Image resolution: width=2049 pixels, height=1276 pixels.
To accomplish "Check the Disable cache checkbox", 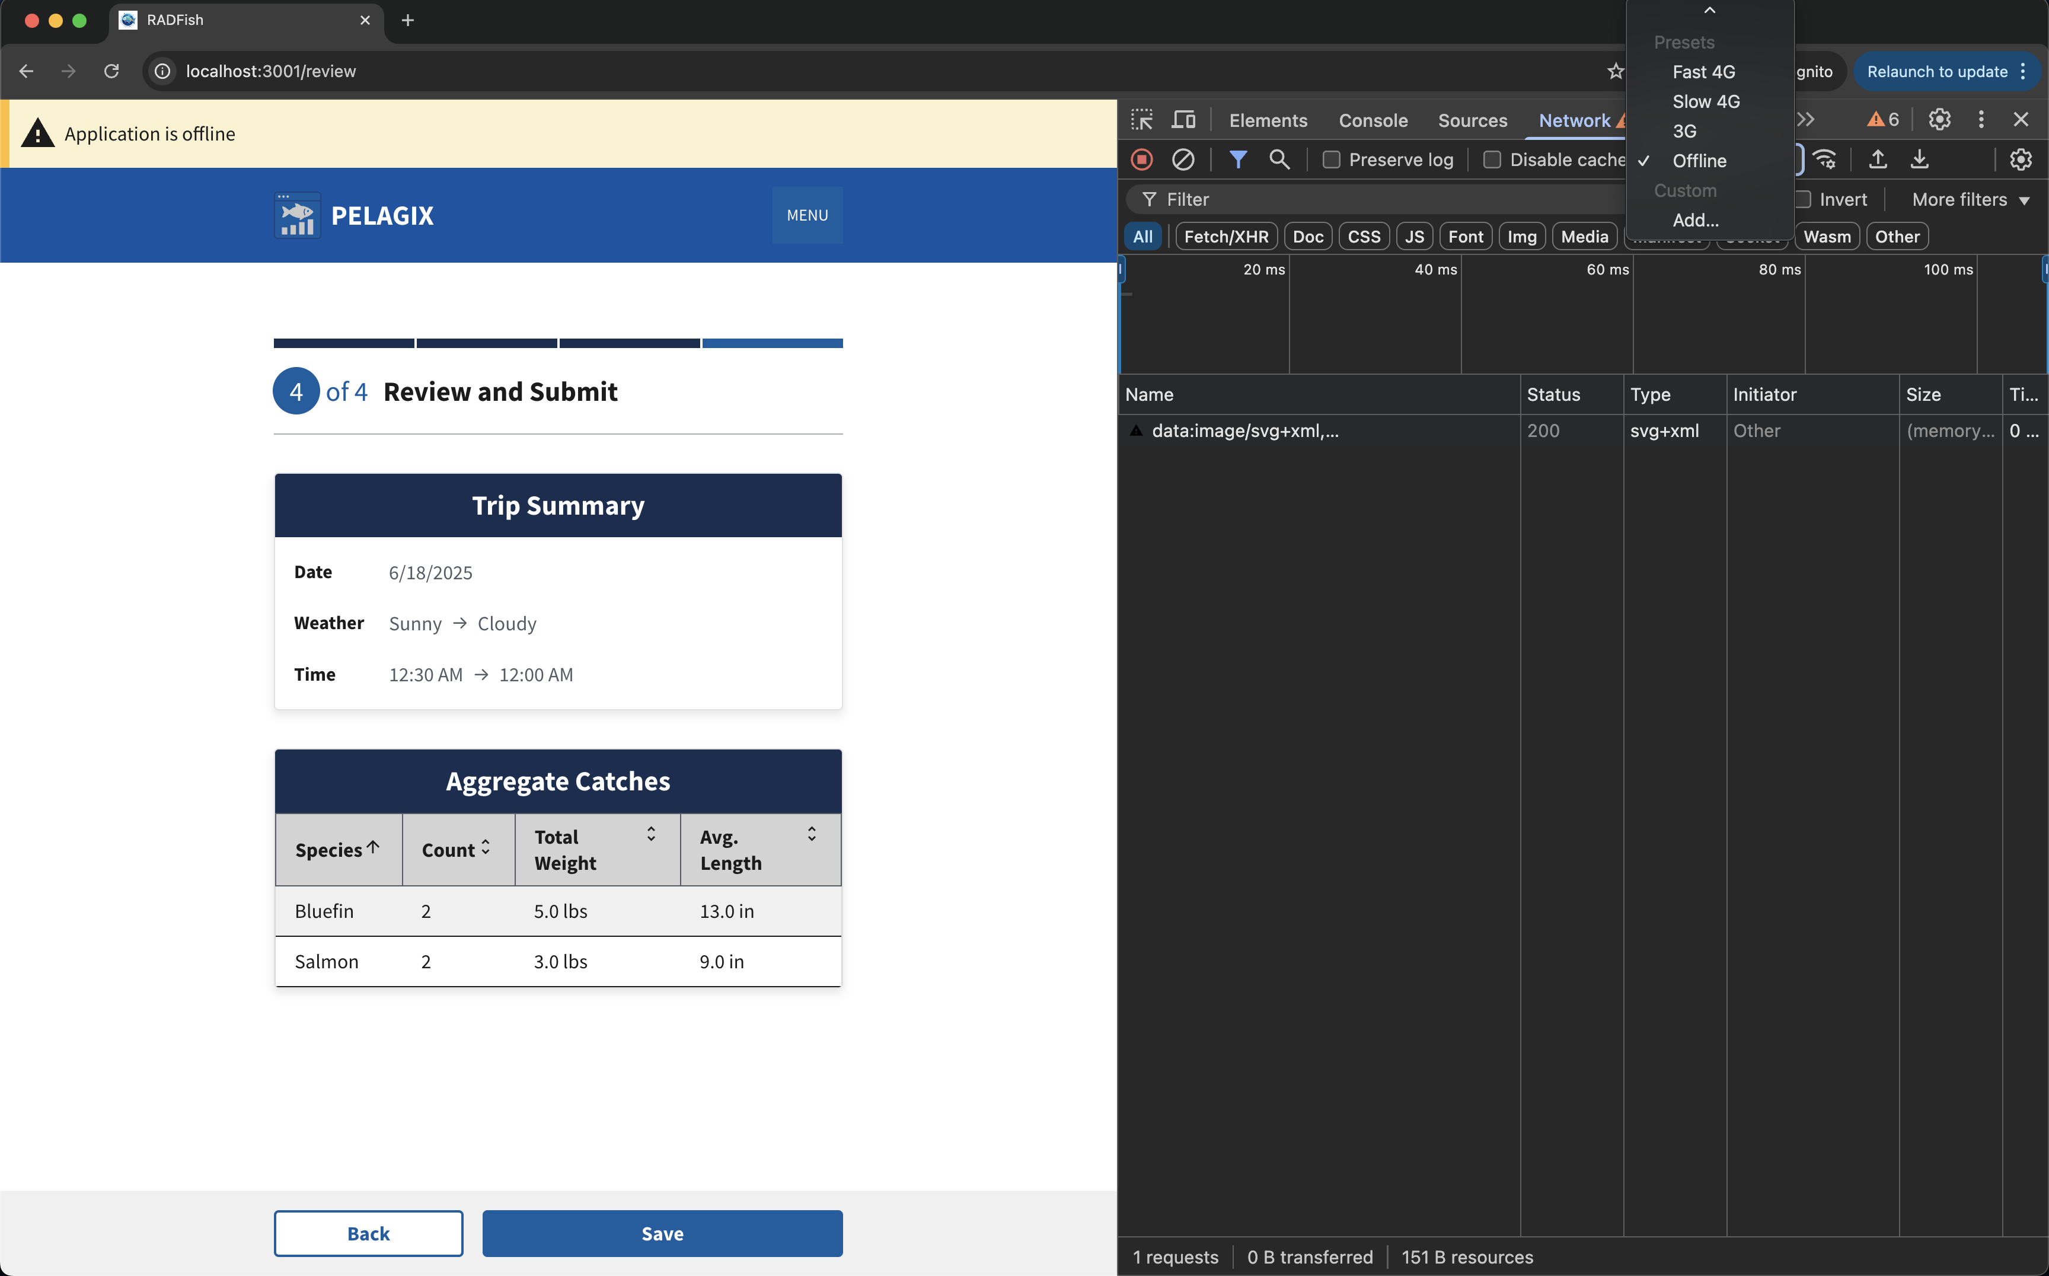I will (x=1492, y=159).
